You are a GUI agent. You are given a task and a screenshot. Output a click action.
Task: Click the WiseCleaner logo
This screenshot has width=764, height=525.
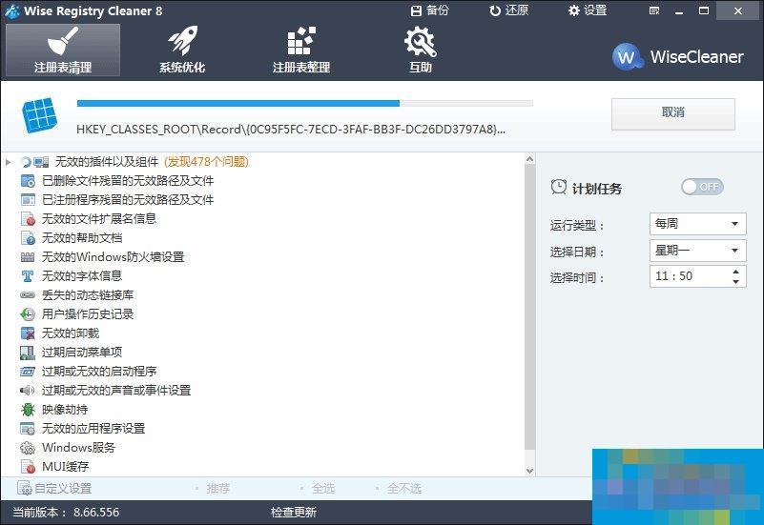pyautogui.click(x=678, y=57)
